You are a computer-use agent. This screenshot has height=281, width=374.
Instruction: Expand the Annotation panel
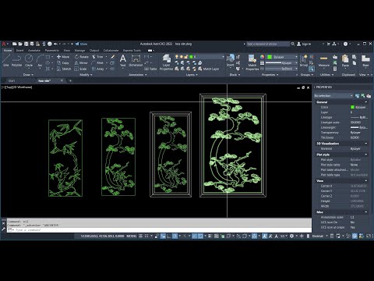138,75
